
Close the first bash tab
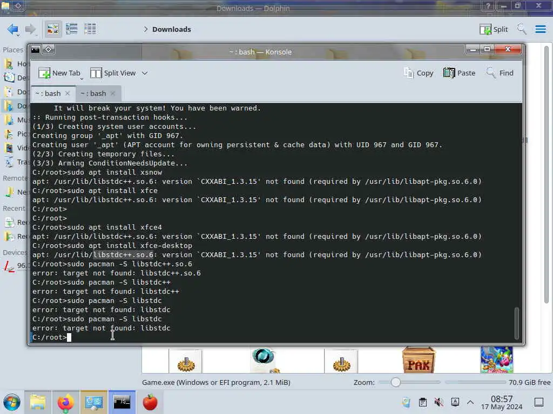click(x=68, y=93)
